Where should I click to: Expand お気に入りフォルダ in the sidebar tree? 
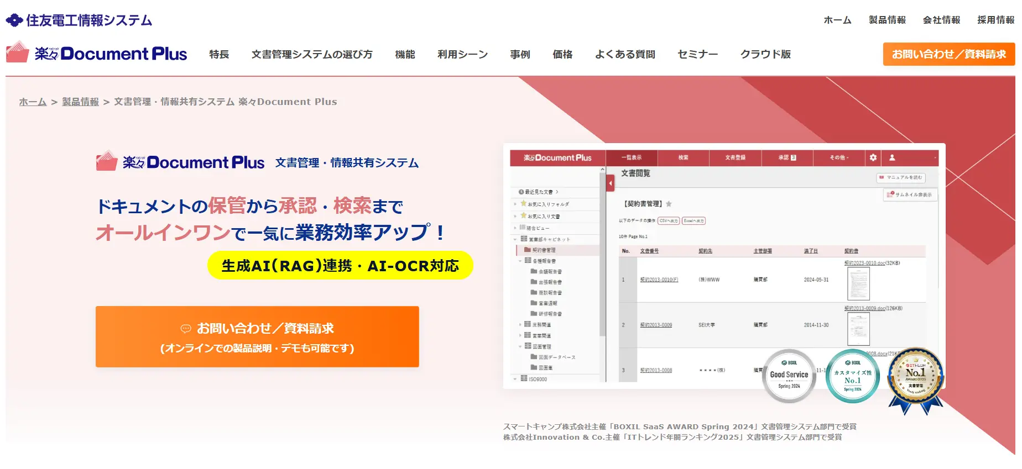coord(515,204)
